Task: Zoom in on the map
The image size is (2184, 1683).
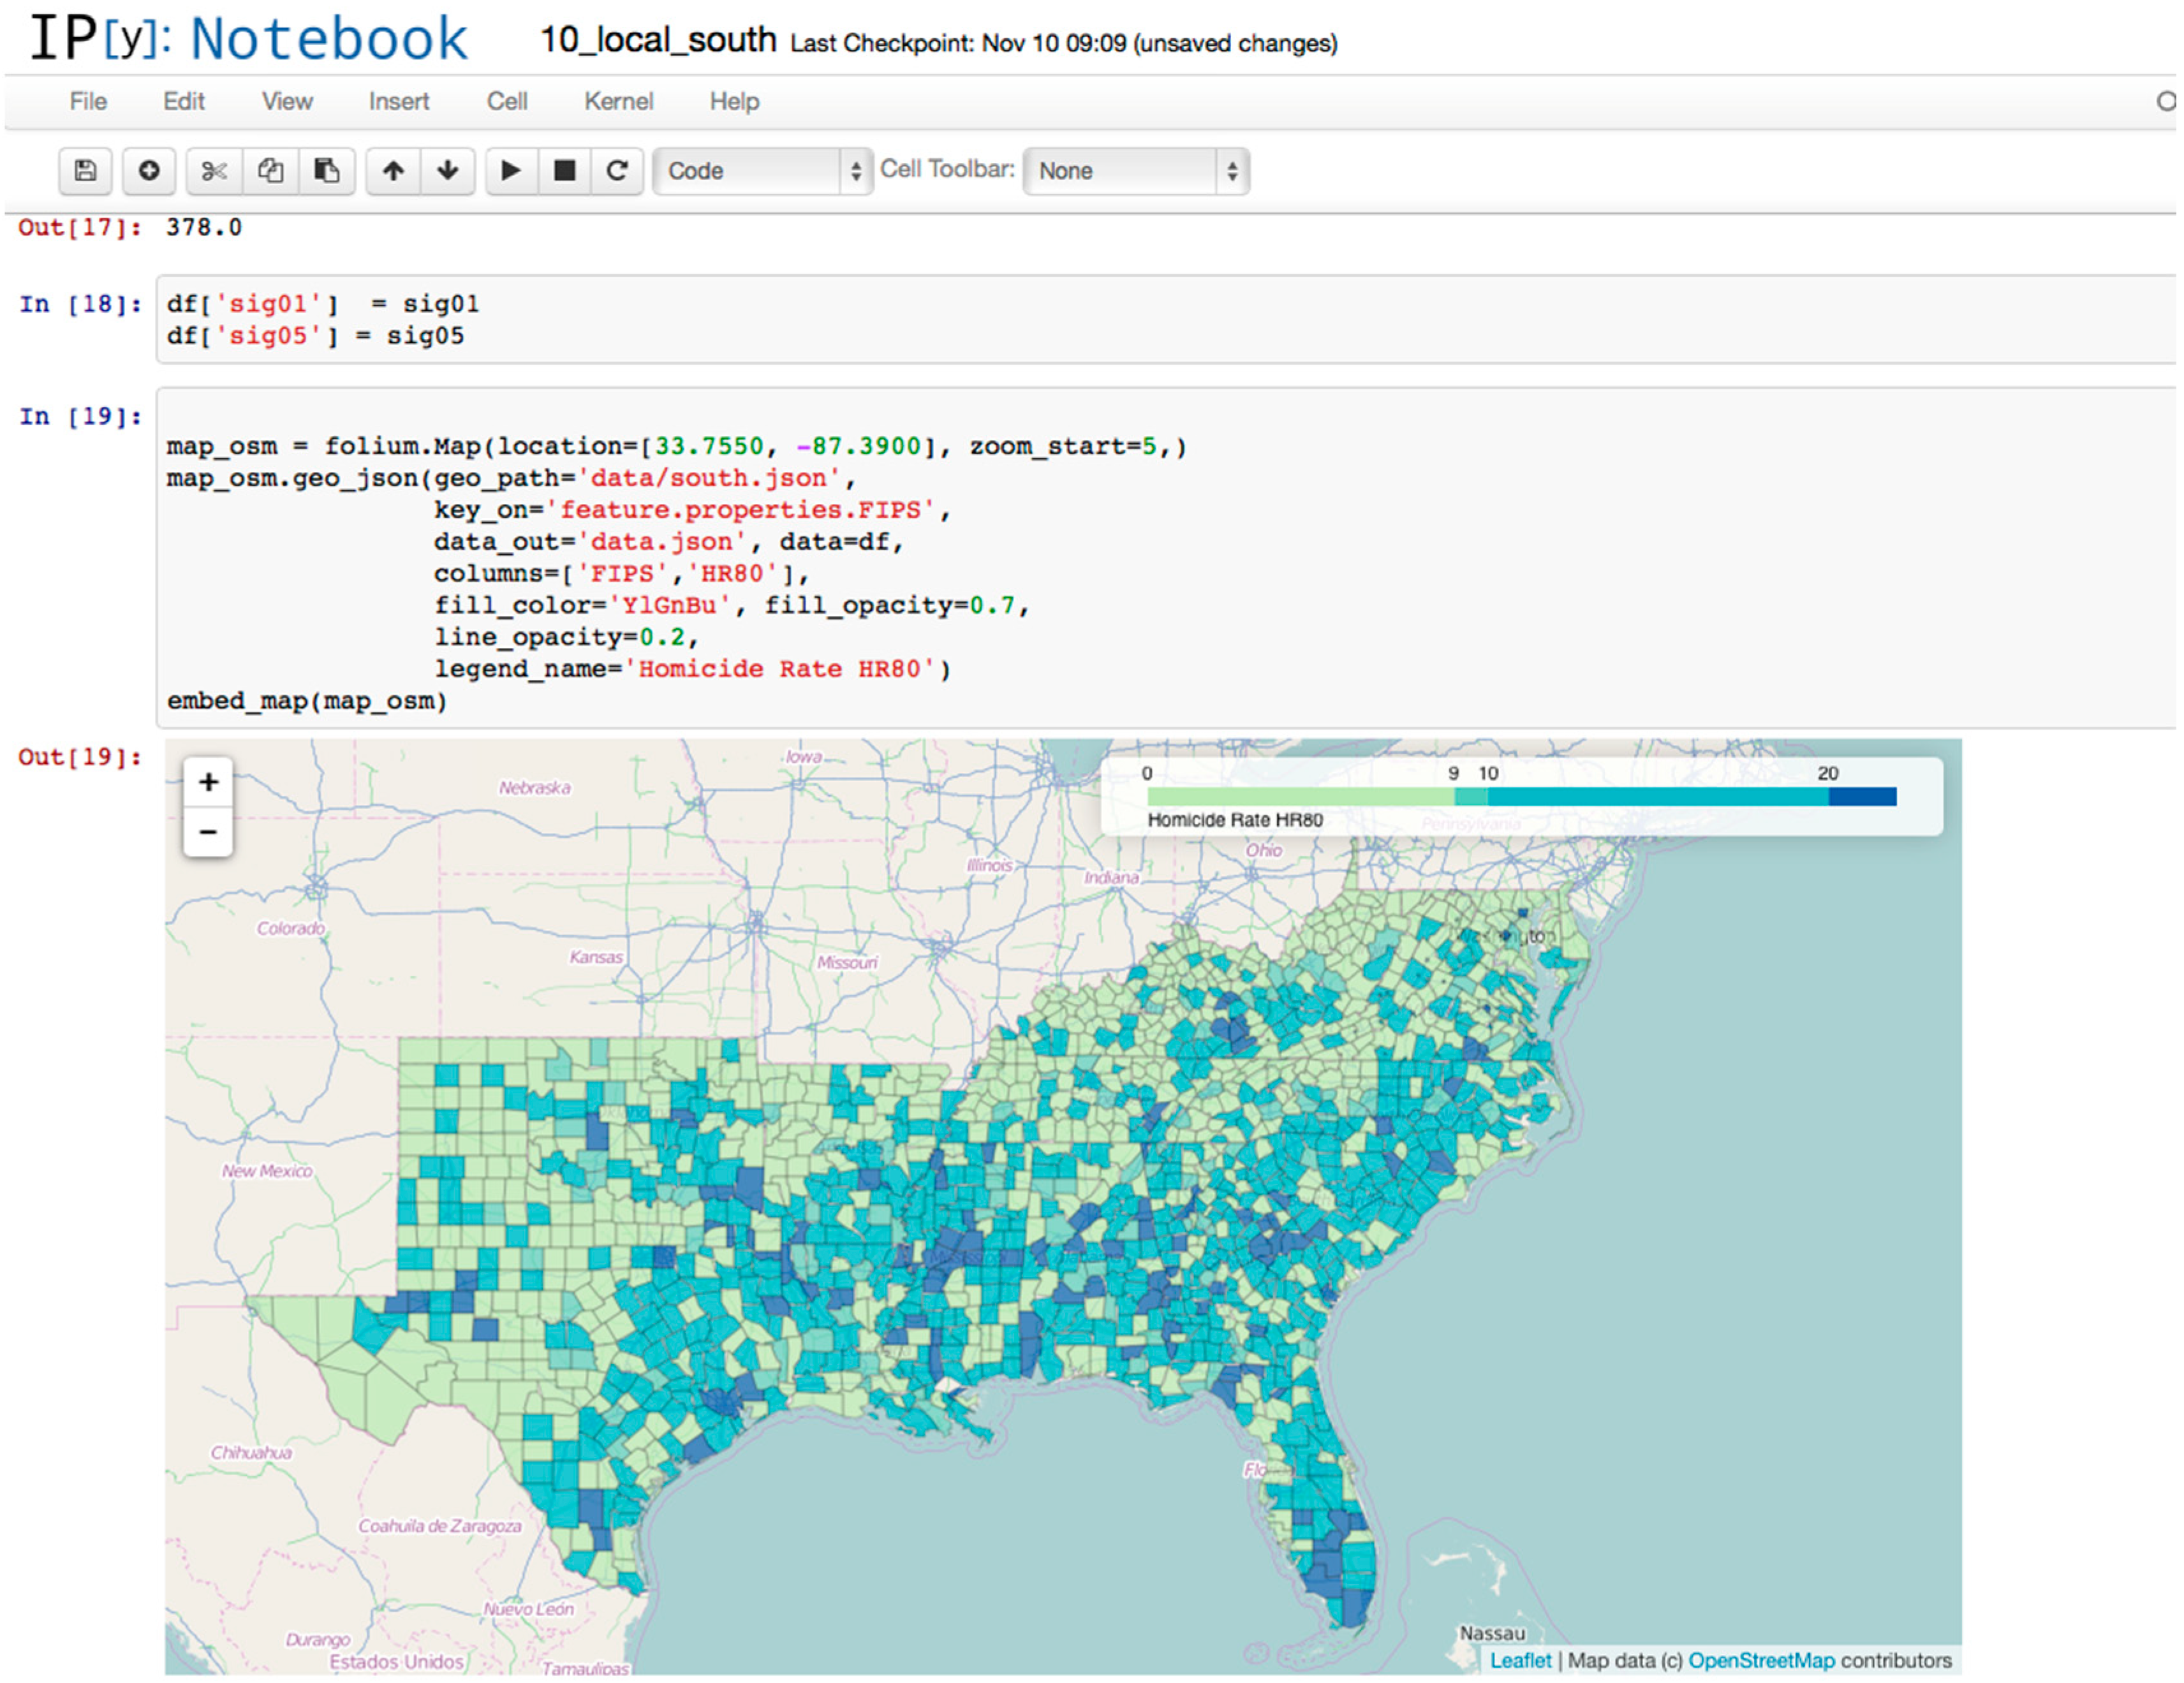Action: pyautogui.click(x=208, y=782)
